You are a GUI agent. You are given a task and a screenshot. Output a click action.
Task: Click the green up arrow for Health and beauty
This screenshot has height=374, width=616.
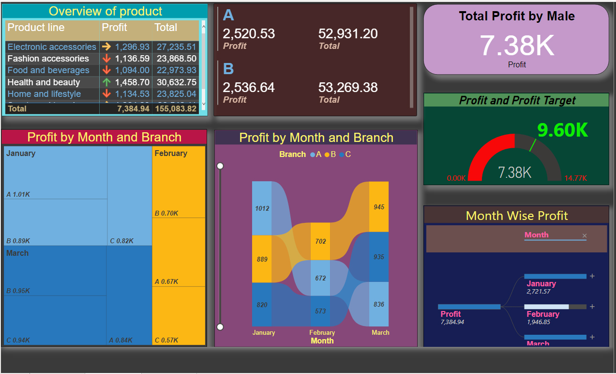pos(106,82)
